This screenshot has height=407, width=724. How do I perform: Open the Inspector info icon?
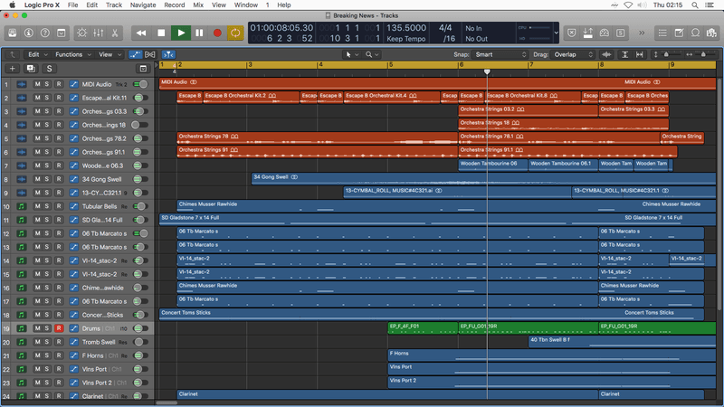coord(29,33)
